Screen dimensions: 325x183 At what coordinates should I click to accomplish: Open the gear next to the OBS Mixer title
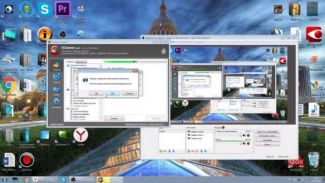tap(223, 128)
